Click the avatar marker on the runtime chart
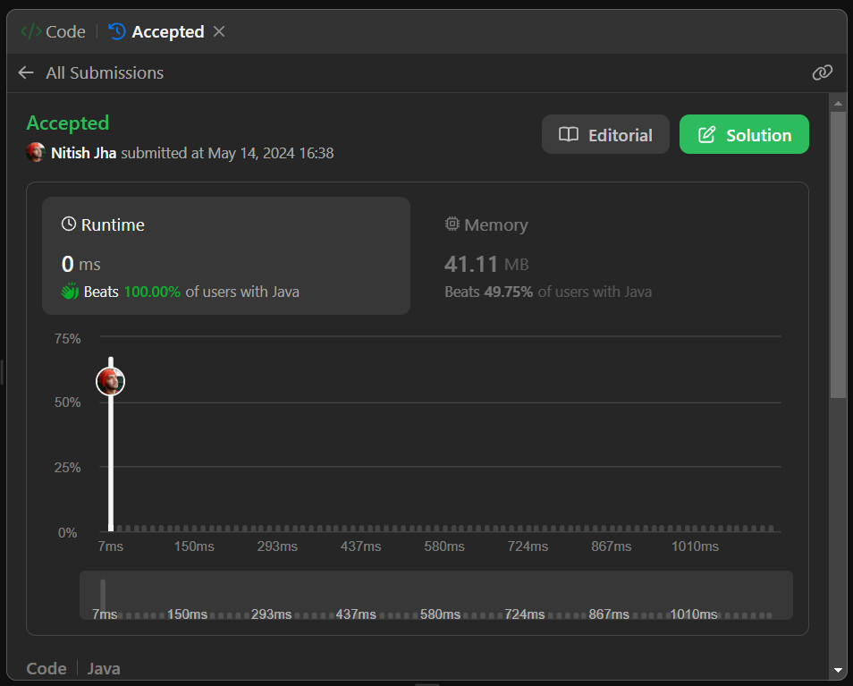 click(110, 382)
